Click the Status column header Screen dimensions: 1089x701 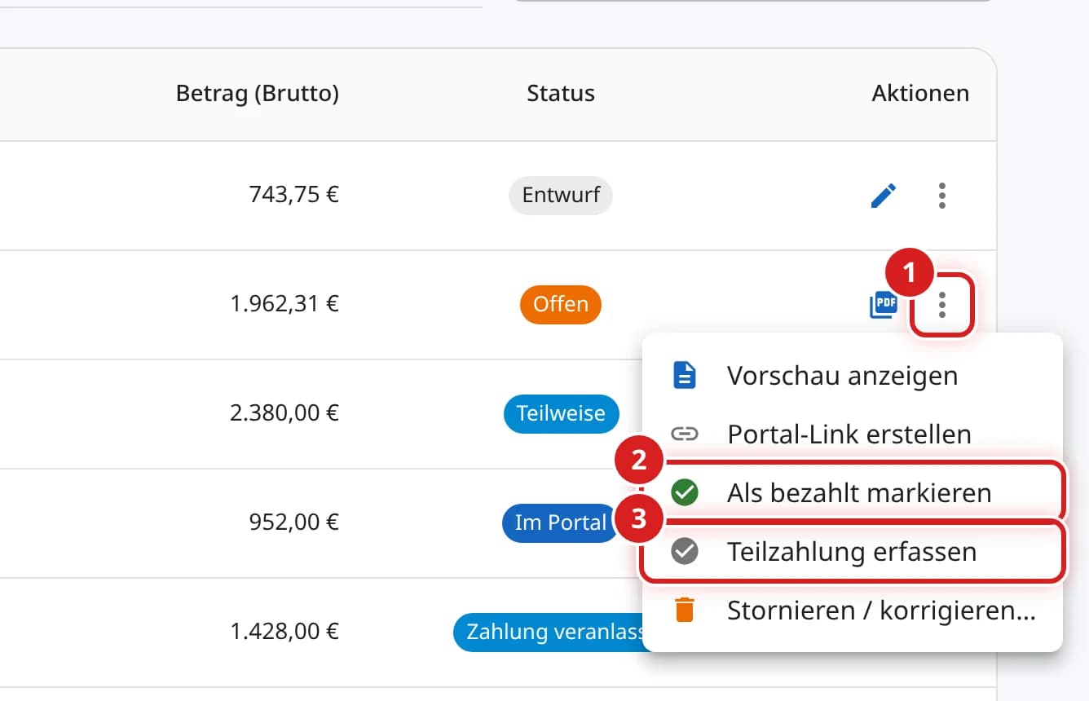point(561,94)
